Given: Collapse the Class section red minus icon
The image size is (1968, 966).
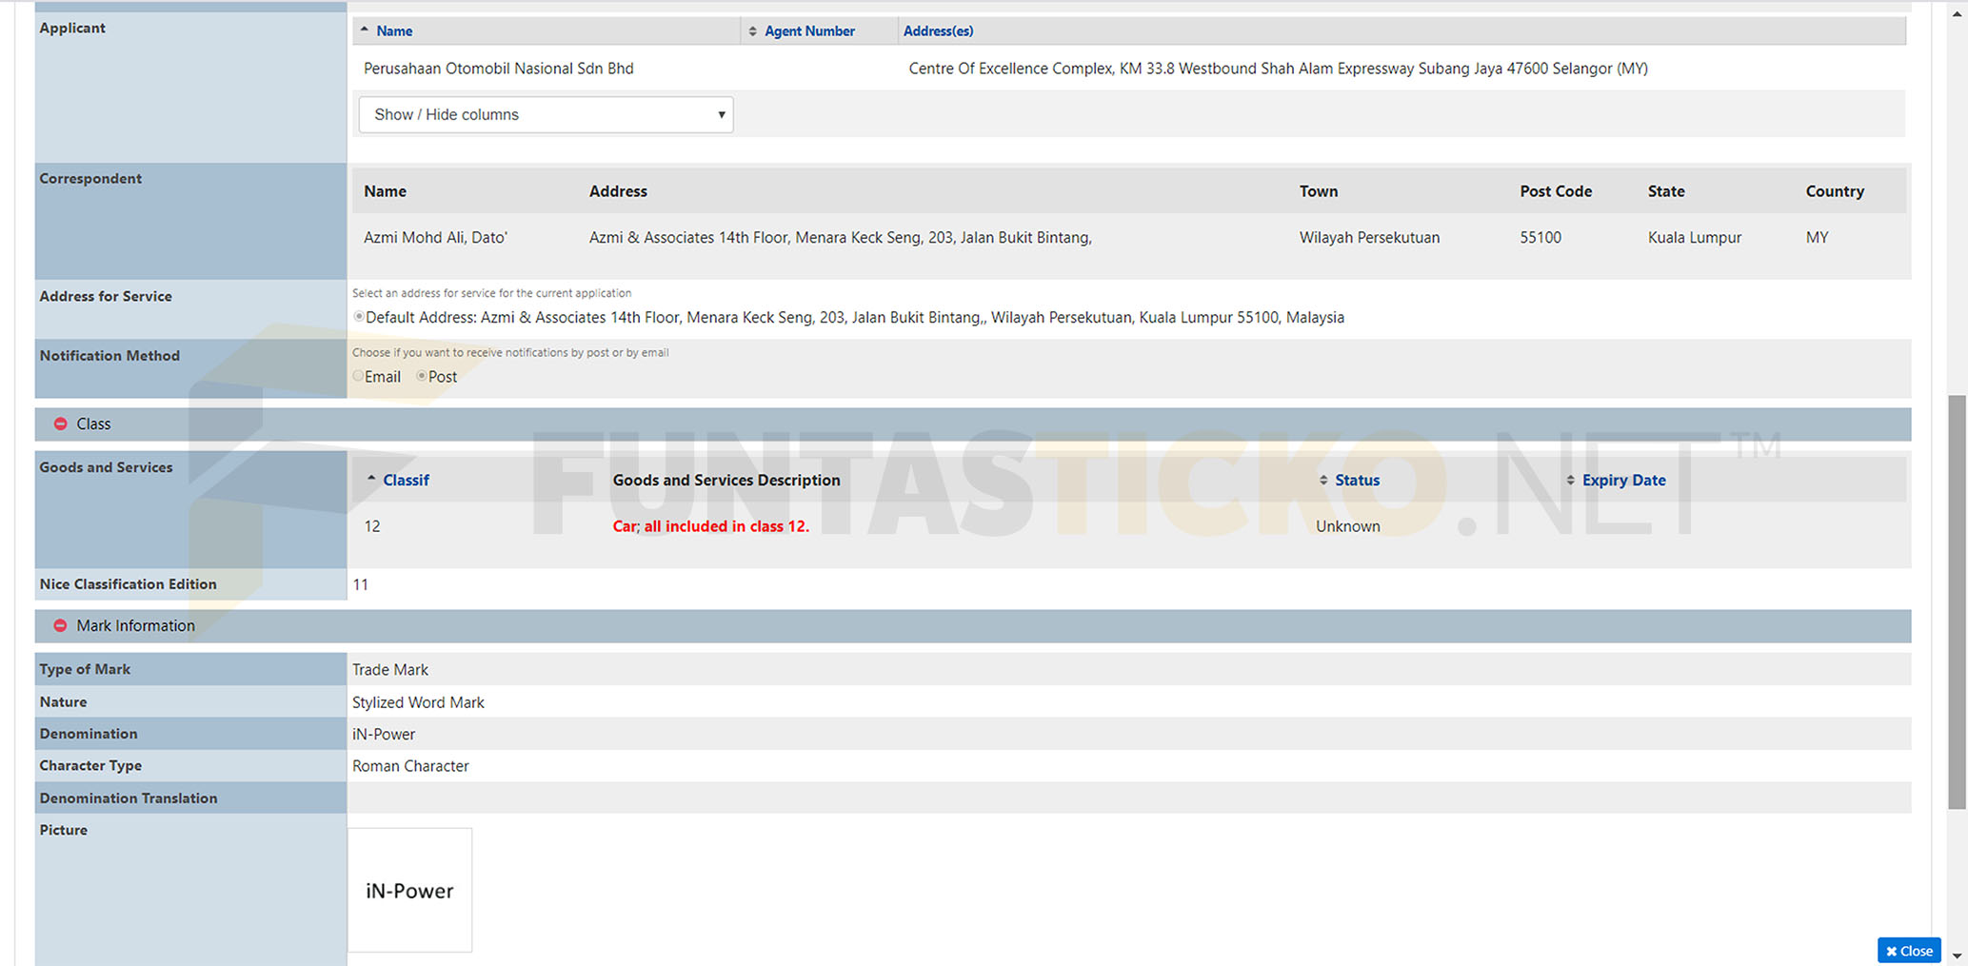Looking at the screenshot, I should pyautogui.click(x=60, y=424).
